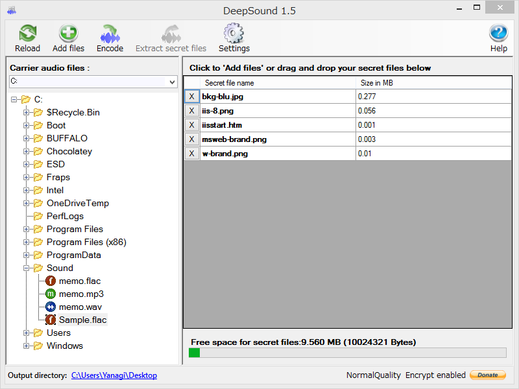Remove w-brand.png from secret files
The width and height of the screenshot is (519, 389).
(191, 153)
